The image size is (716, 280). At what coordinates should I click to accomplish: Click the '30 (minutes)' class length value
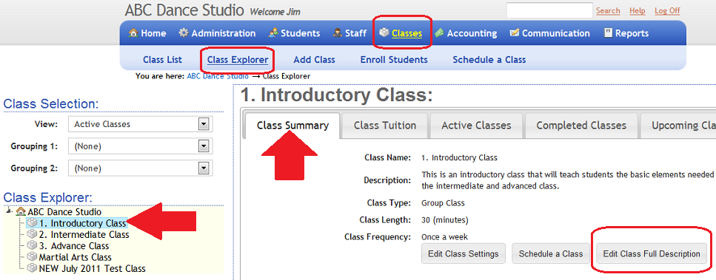pos(444,220)
